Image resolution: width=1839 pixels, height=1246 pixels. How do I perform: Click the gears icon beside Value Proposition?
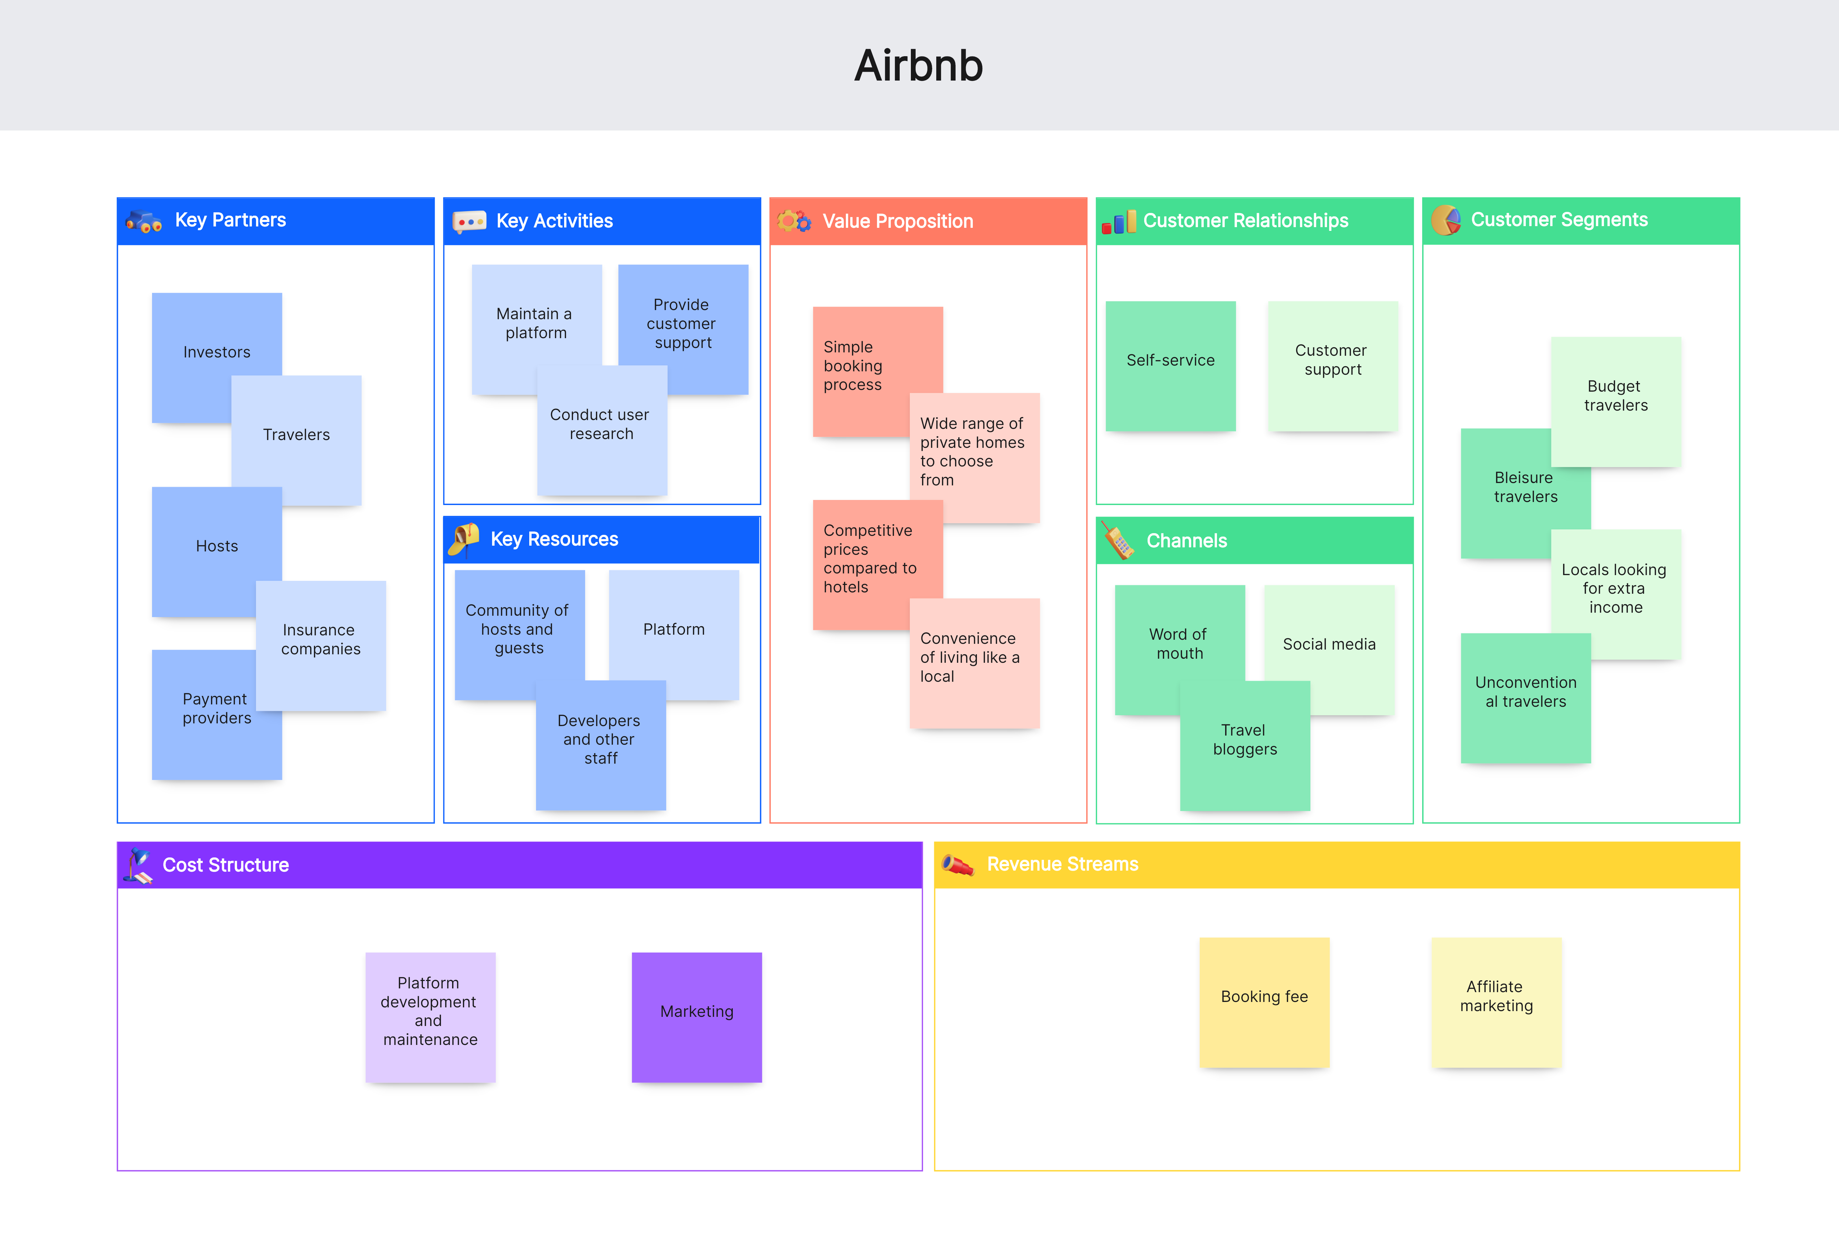click(x=794, y=221)
